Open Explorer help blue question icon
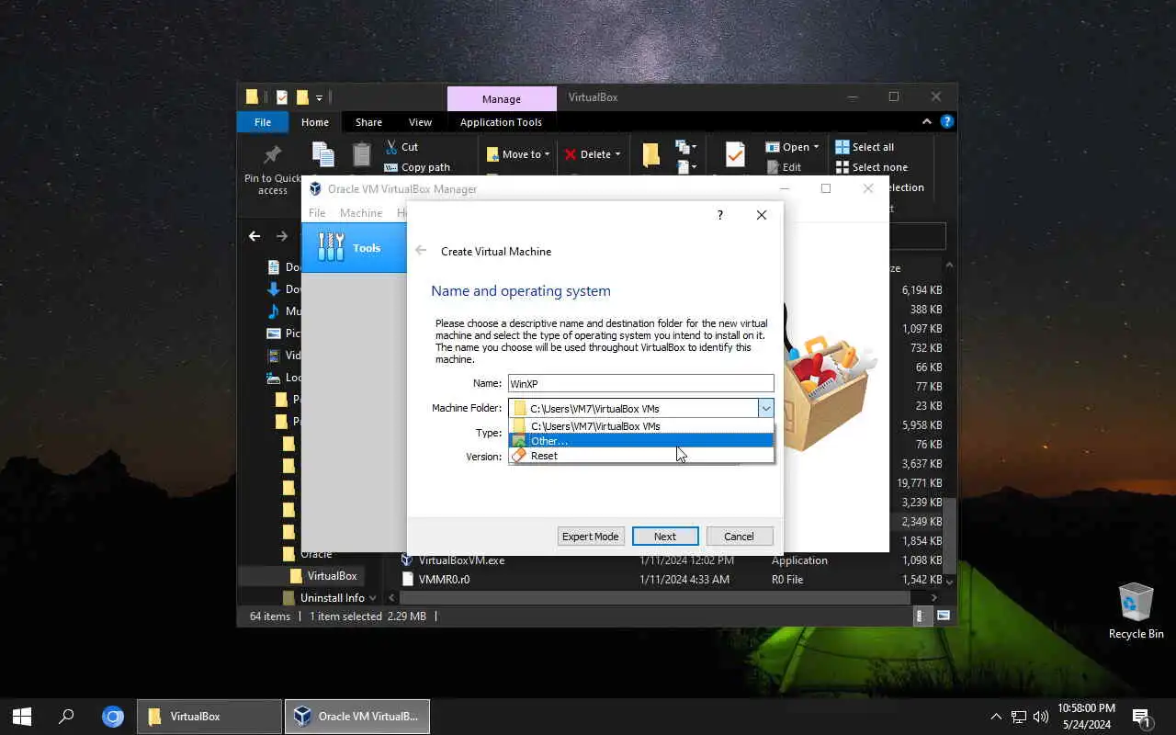1176x735 pixels. tap(947, 122)
